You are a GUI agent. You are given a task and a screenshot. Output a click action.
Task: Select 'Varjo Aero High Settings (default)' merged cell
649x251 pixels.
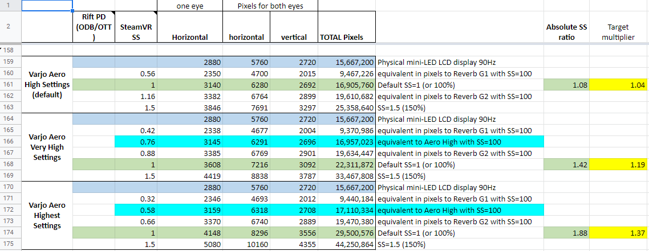point(47,85)
